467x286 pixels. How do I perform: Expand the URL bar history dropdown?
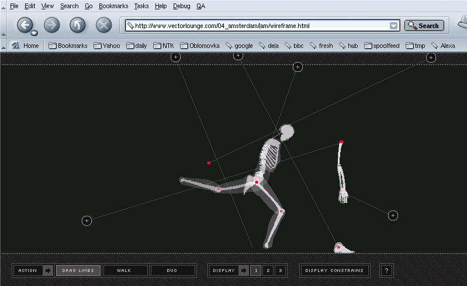pos(394,26)
